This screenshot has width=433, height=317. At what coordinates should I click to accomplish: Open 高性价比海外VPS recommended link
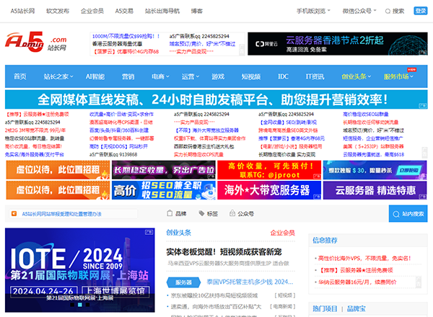364,259
